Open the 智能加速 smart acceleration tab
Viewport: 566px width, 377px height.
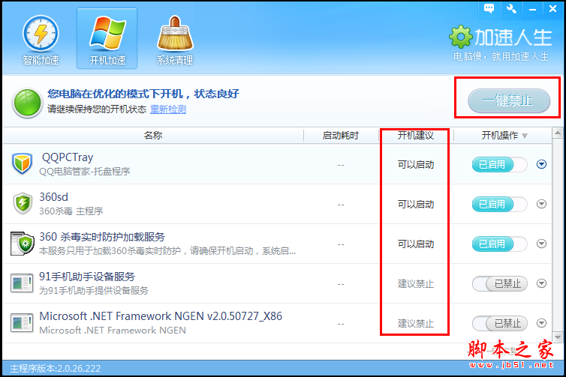tap(41, 40)
